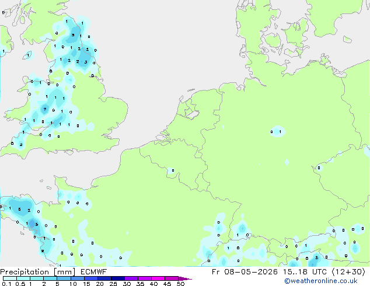
Task: Click the 35–40 mm legend color box
Action: click(144, 278)
